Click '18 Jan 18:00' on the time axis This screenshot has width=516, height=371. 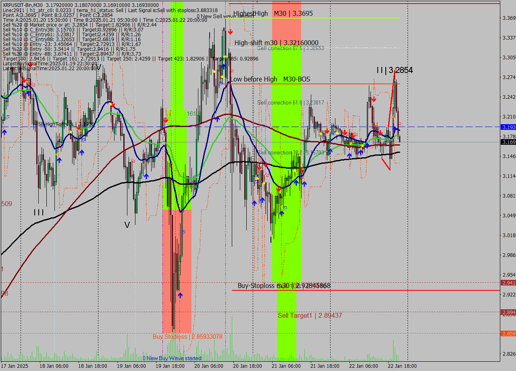[93, 366]
